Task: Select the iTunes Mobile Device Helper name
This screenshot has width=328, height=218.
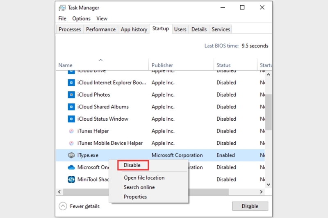Action: click(110, 143)
